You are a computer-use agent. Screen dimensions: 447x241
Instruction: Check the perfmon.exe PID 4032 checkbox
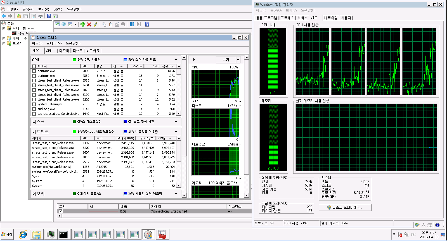pyautogui.click(x=34, y=76)
